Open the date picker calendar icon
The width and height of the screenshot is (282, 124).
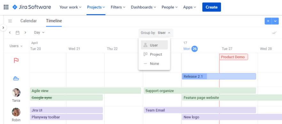(18, 32)
